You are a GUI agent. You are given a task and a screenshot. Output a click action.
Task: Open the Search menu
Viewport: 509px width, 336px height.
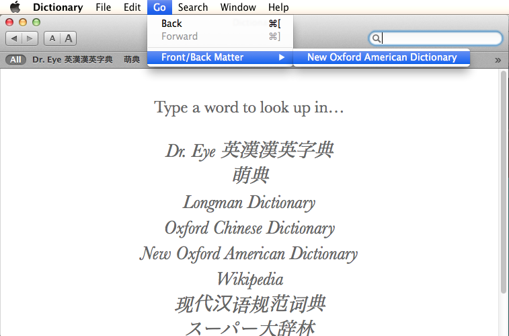coord(193,7)
